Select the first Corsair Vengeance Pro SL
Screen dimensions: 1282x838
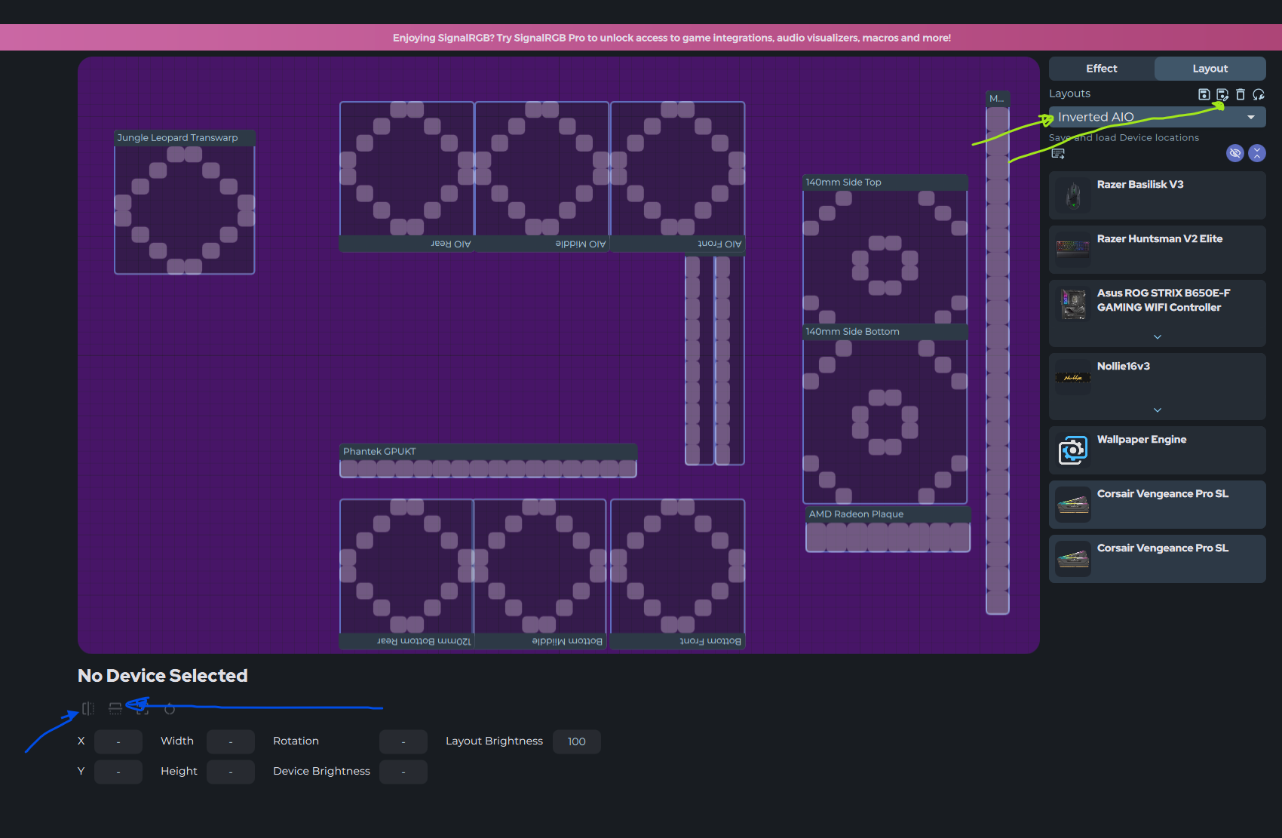tap(1158, 505)
